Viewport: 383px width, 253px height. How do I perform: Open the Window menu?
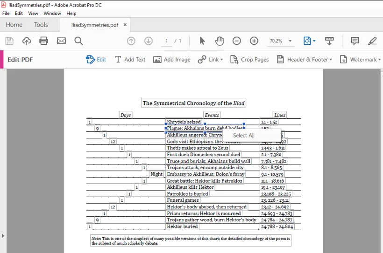pyautogui.click(x=52, y=14)
